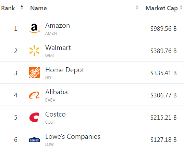Open the Alibaba company link

(57, 92)
